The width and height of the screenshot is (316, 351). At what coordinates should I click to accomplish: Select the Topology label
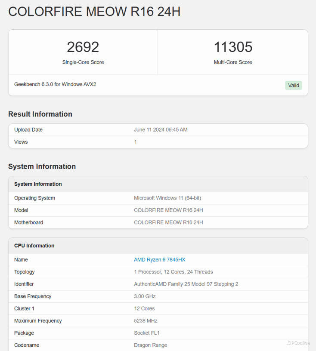point(25,272)
